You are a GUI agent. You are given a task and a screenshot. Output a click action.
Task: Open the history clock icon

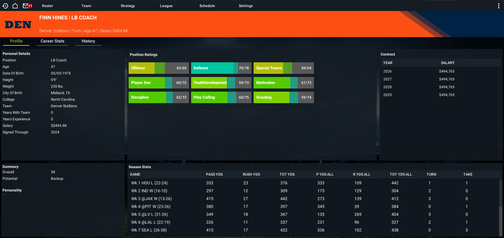[5, 6]
